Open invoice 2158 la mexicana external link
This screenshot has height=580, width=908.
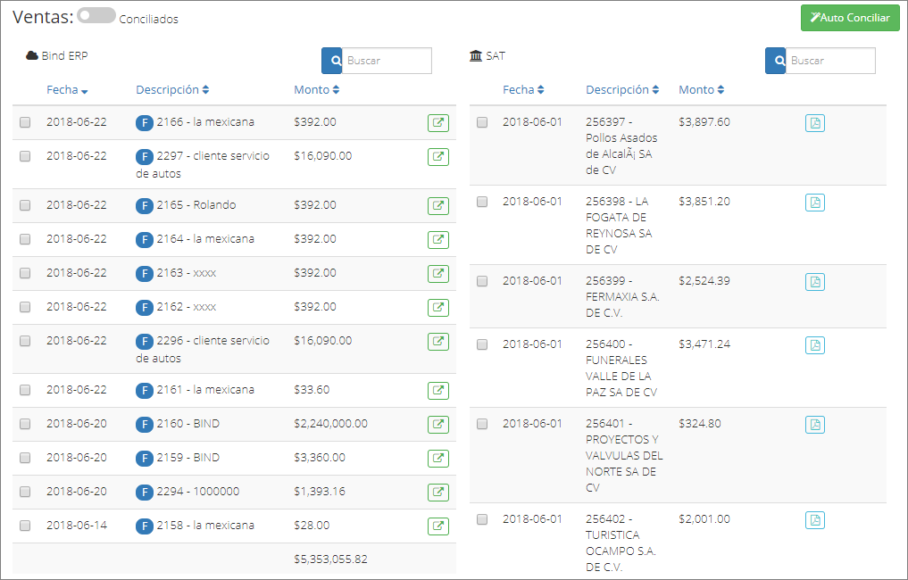pyautogui.click(x=437, y=526)
